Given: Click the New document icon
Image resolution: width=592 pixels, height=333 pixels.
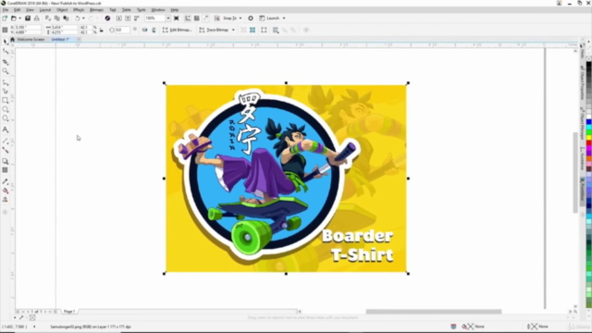Looking at the screenshot, I should click(5, 18).
